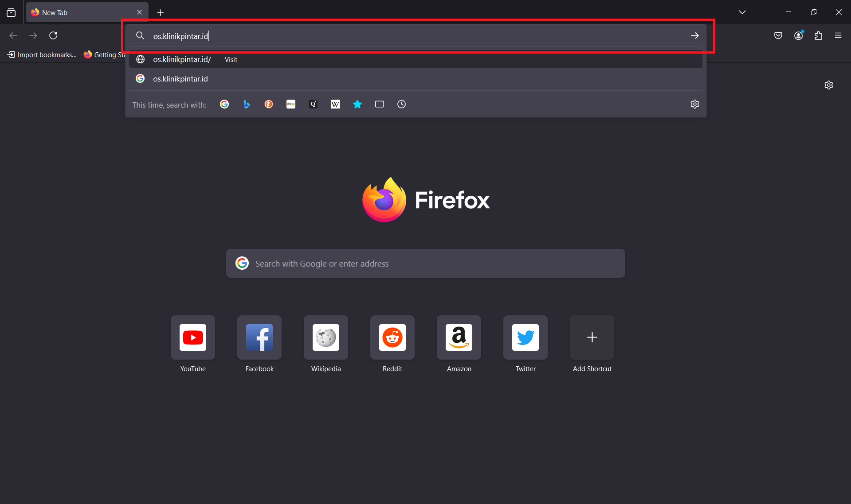Open the Firefox View icon

[x=11, y=12]
